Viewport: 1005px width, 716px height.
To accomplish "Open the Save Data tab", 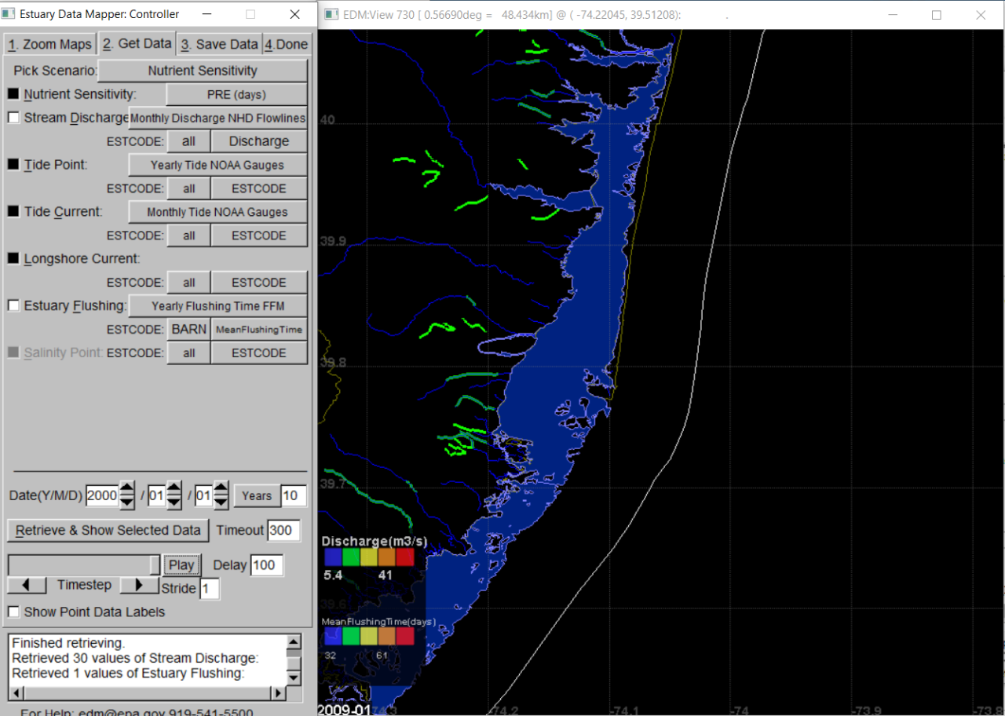I will (218, 44).
